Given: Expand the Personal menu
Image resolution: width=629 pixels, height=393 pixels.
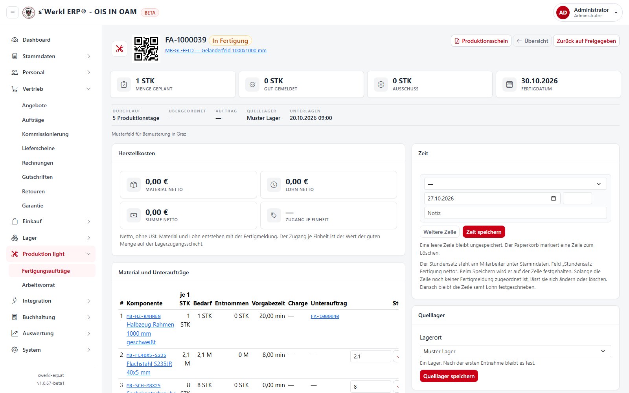Looking at the screenshot, I should click(x=51, y=72).
